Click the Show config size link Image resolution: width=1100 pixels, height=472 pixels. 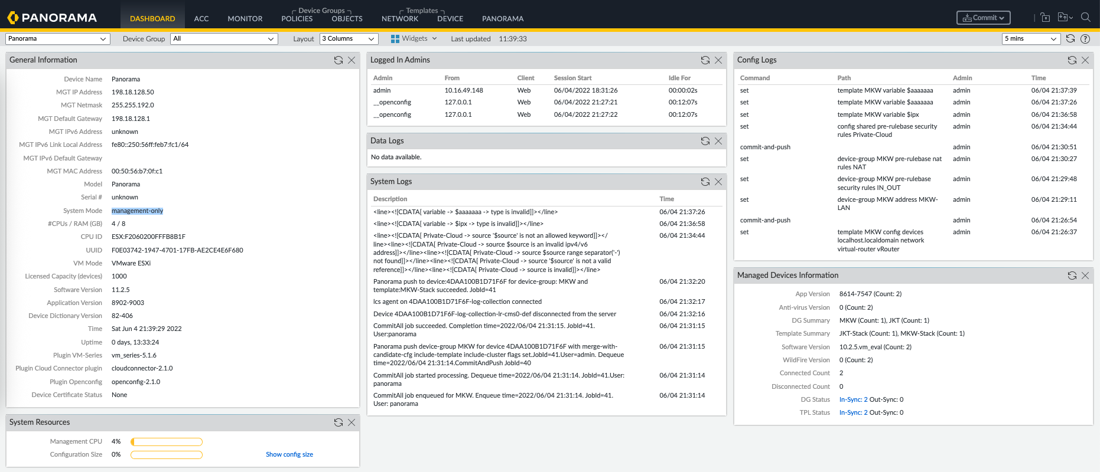point(289,454)
